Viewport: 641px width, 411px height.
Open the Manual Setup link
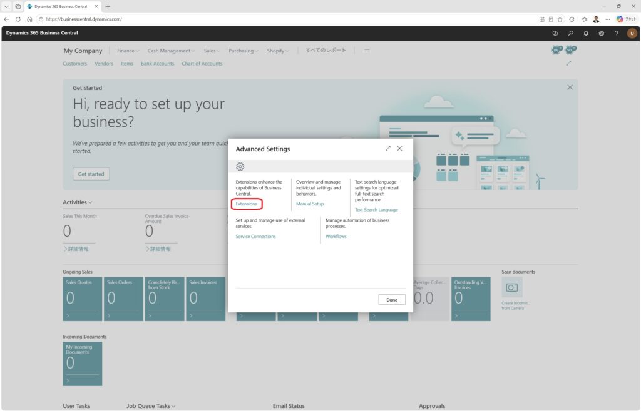point(309,204)
